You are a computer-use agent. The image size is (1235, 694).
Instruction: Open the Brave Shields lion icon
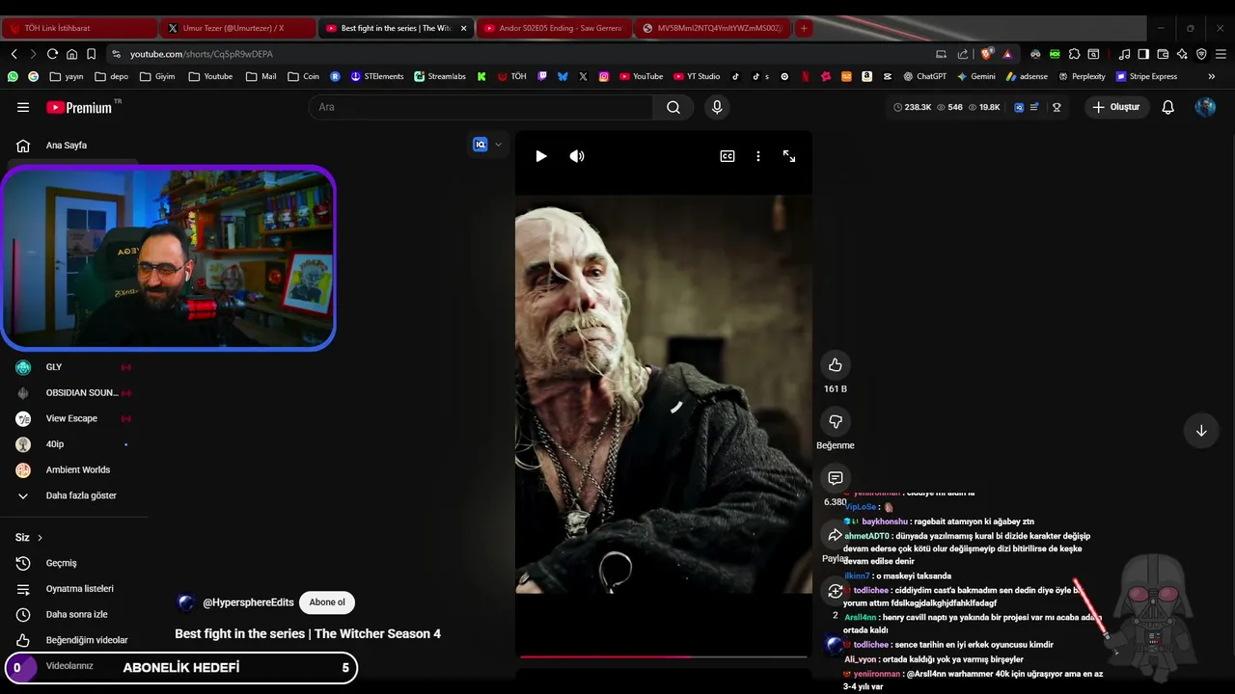(987, 54)
